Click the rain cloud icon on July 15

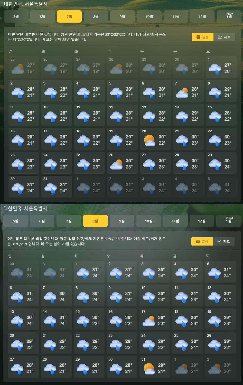(x=215, y=116)
